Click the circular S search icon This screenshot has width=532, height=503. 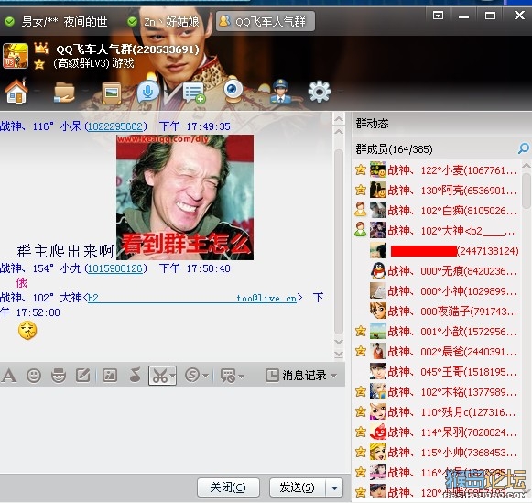192,376
